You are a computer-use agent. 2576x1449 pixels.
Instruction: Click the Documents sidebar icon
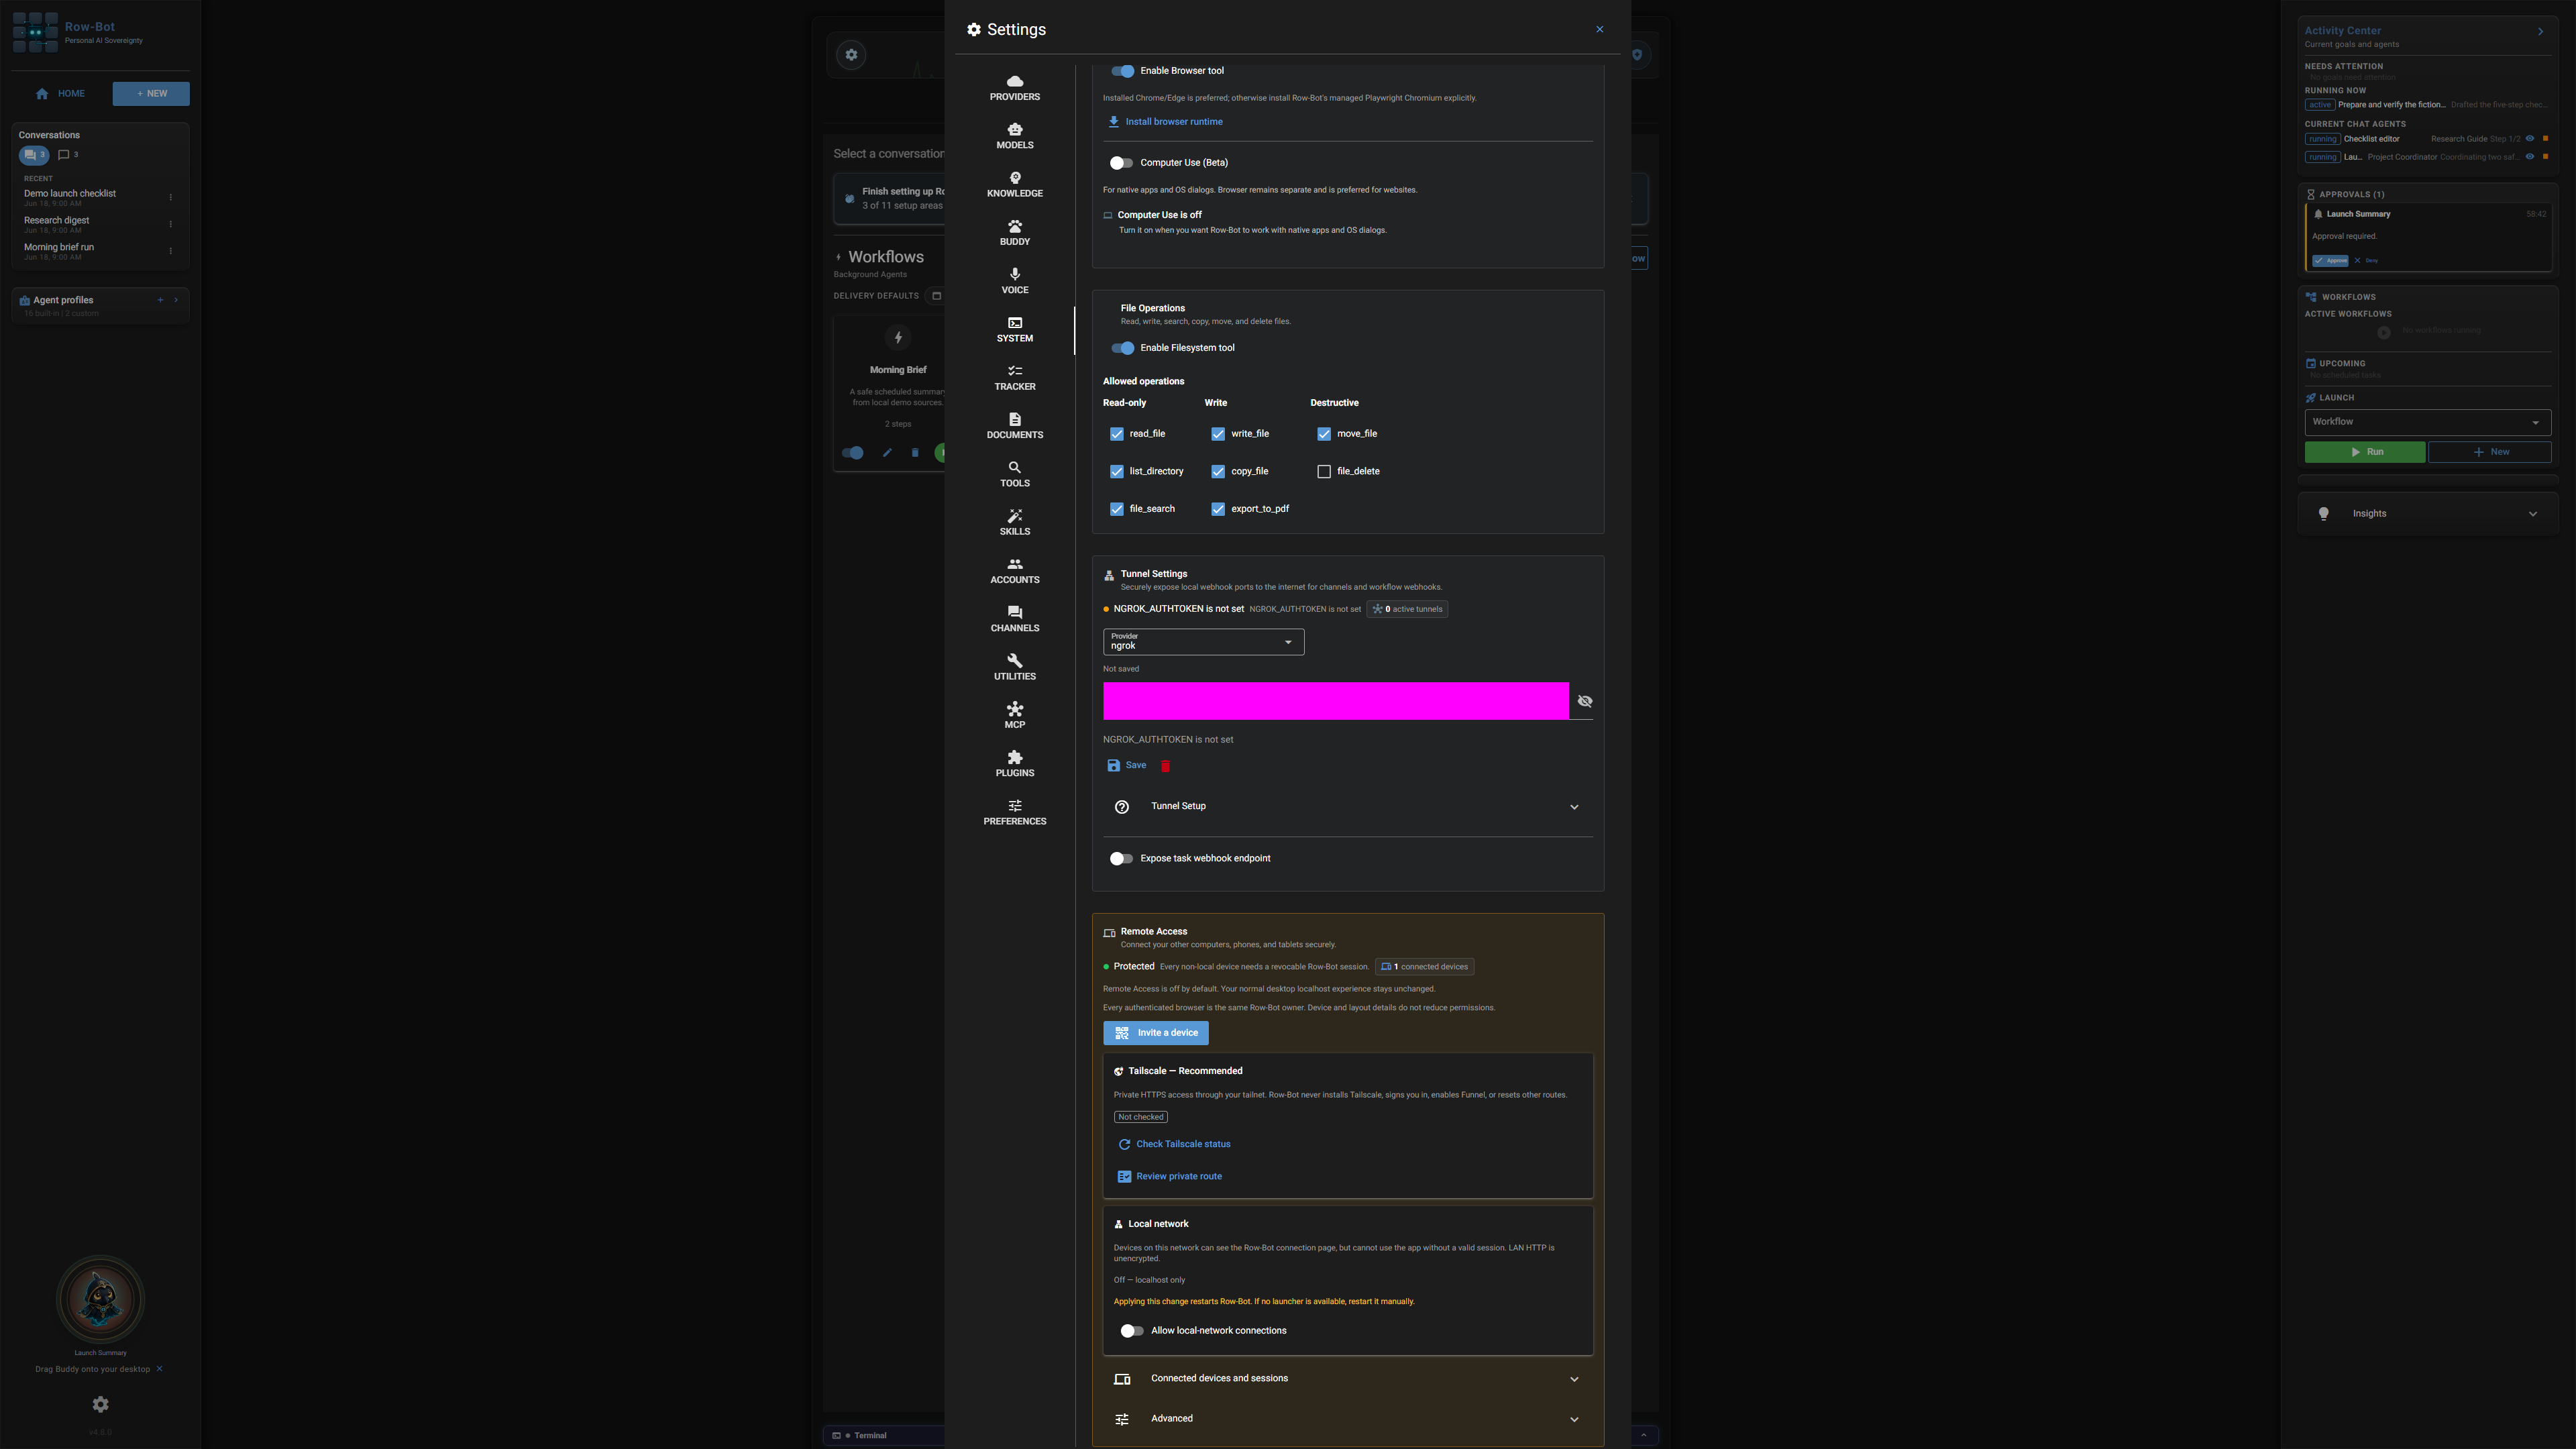(1014, 419)
